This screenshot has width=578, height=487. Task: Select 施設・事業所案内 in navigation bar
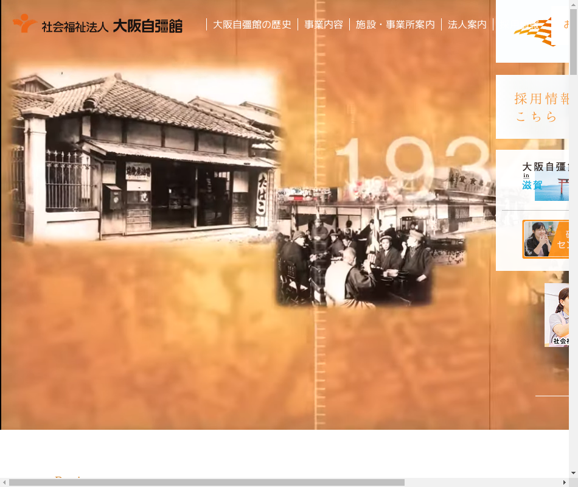395,25
